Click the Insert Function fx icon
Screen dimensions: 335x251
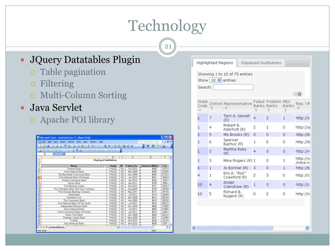click(x=64, y=154)
